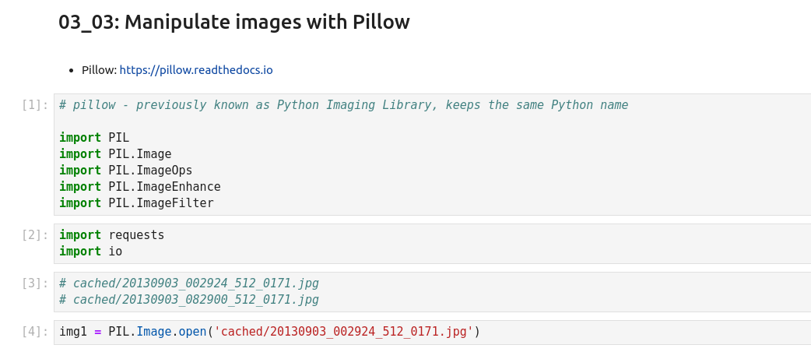This screenshot has height=352, width=811.
Task: Click the 20130903_002924 comment in cell 3
Action: click(188, 283)
